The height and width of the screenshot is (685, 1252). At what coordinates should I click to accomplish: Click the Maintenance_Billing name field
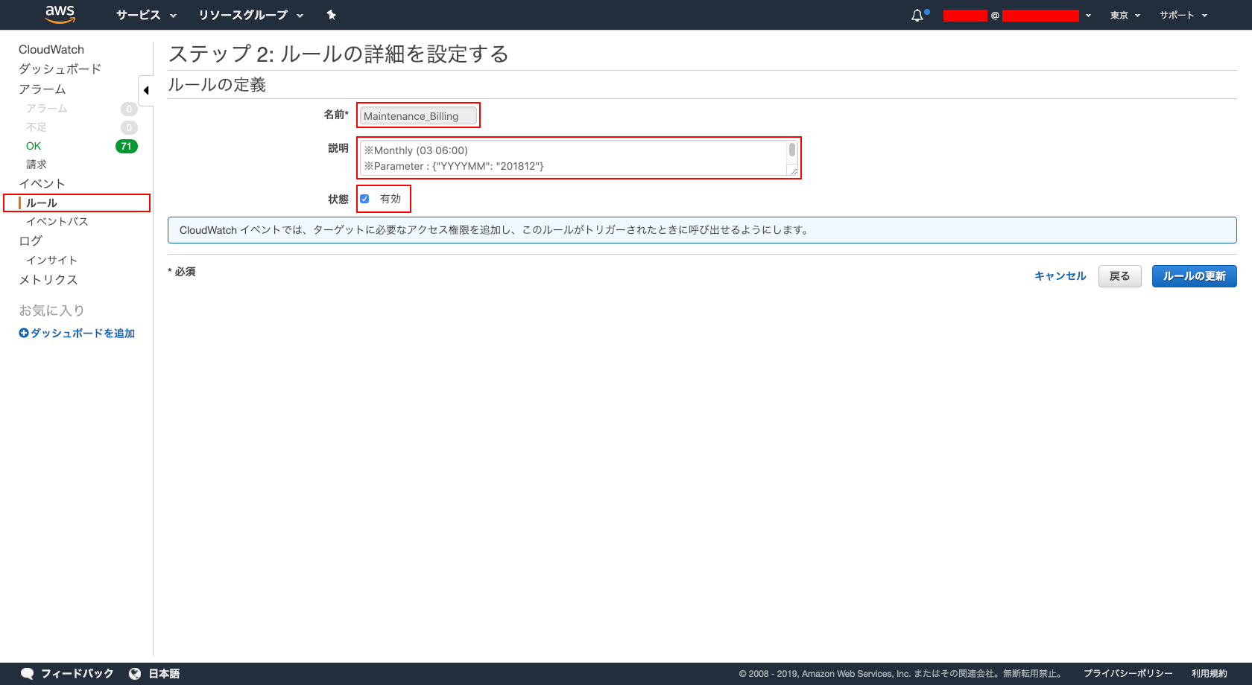[x=417, y=115]
